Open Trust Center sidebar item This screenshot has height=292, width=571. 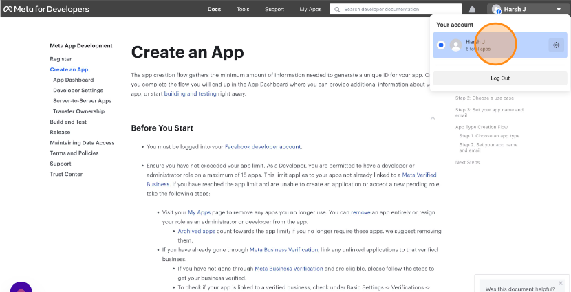(x=66, y=175)
